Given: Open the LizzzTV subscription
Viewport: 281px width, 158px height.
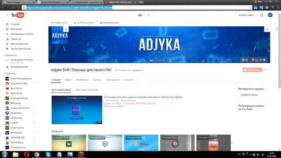Looking at the screenshot, I should point(14,123).
